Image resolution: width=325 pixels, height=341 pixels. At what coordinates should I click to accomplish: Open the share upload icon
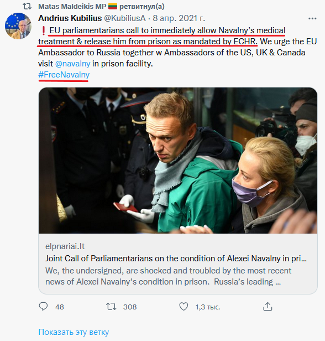[268, 307]
